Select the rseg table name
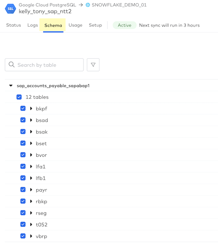The width and height of the screenshot is (218, 243). [x=41, y=213]
